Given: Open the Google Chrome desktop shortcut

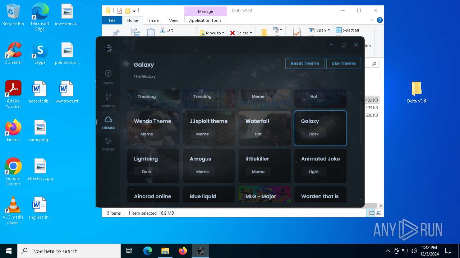Looking at the screenshot, I should 13,172.
